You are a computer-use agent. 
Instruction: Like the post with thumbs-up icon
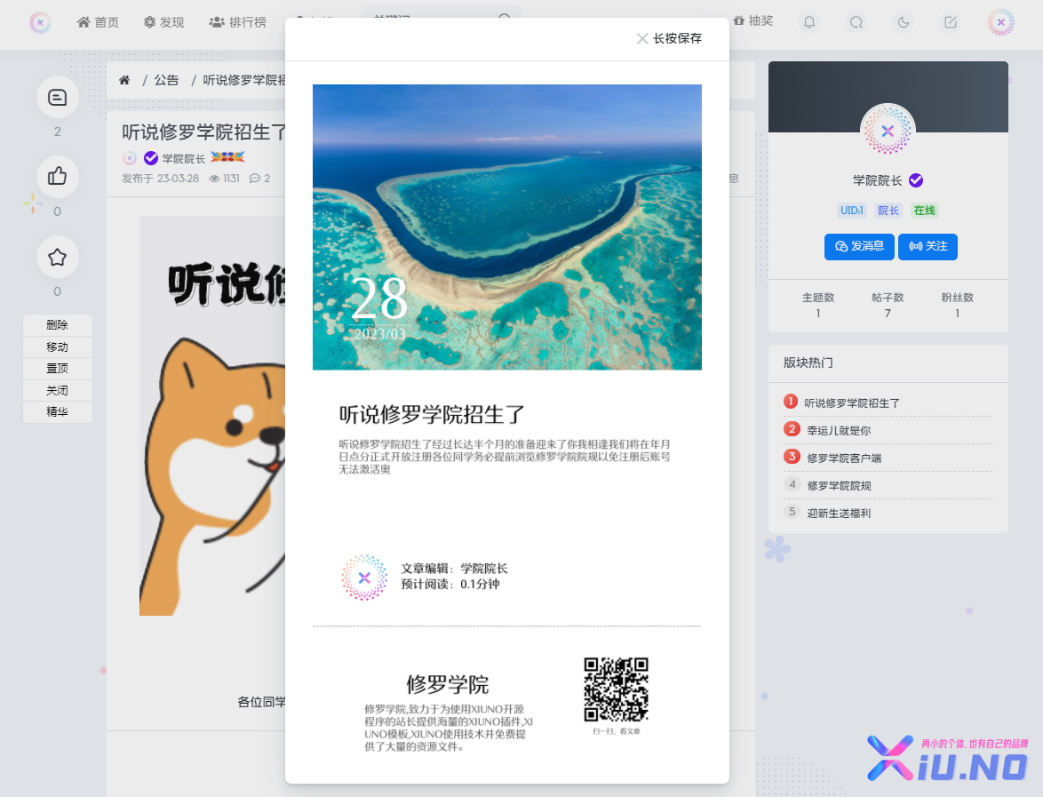coord(57,176)
